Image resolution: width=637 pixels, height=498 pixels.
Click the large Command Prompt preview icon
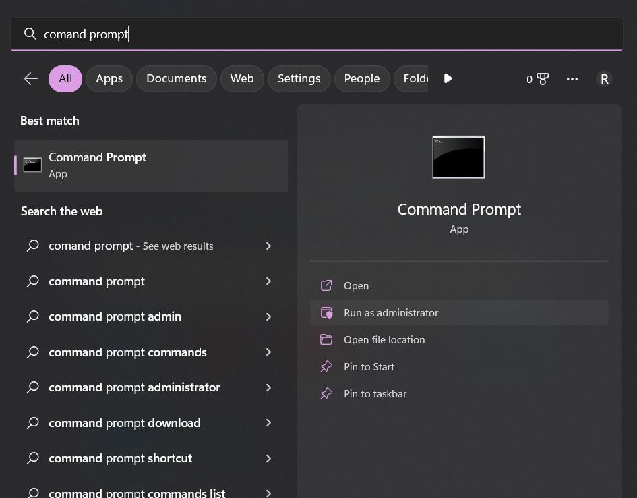[x=458, y=157]
